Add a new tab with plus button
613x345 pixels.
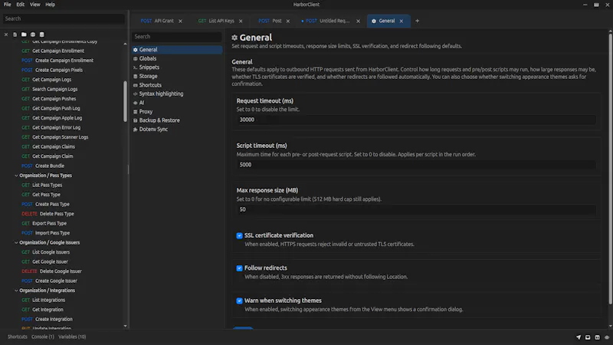pyautogui.click(x=417, y=21)
